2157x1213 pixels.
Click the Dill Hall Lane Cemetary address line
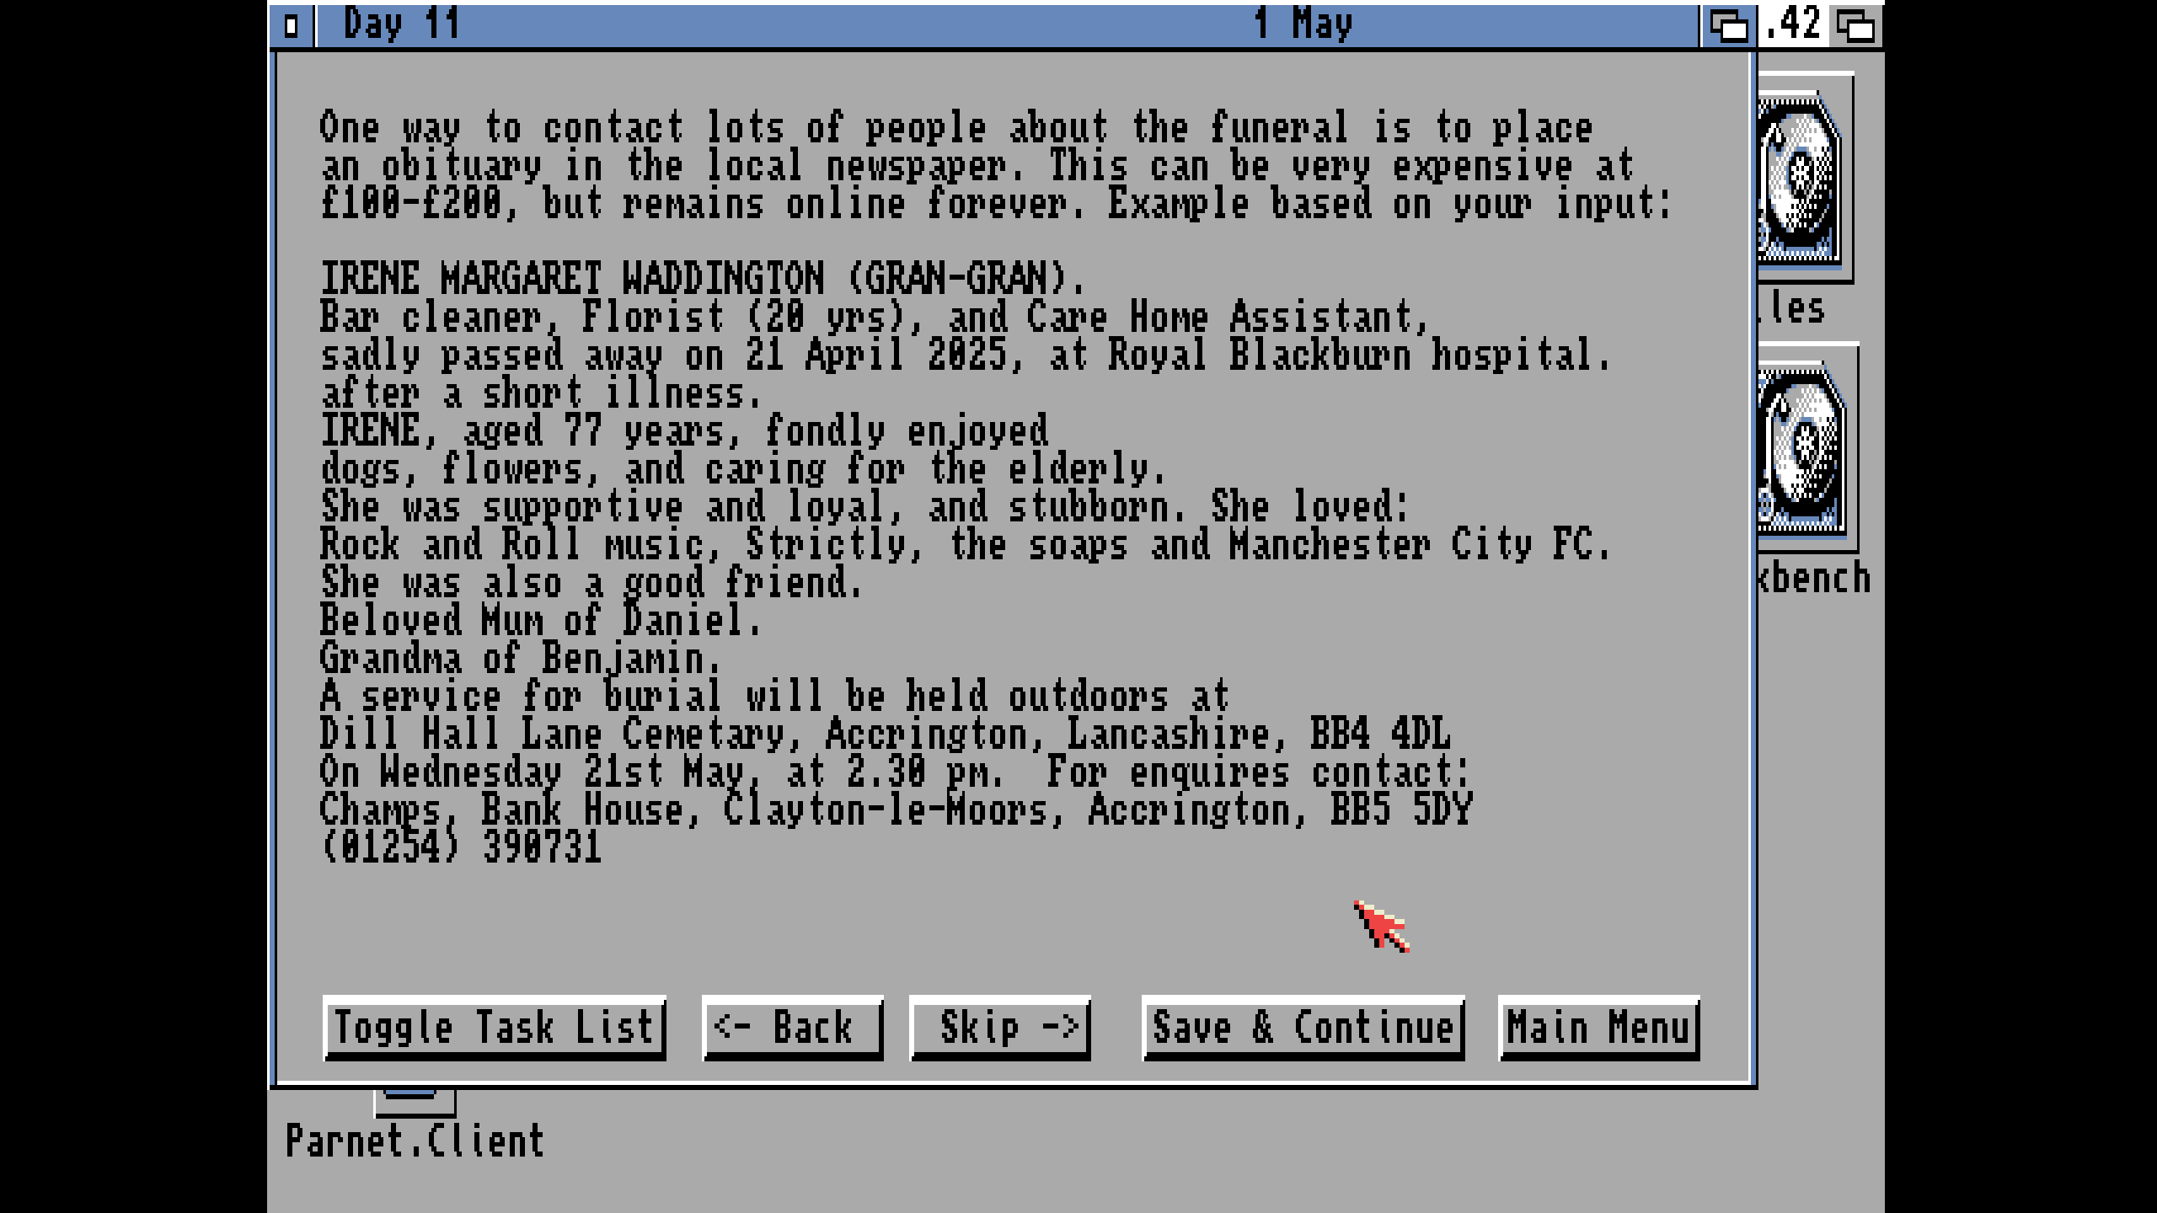(x=886, y=734)
